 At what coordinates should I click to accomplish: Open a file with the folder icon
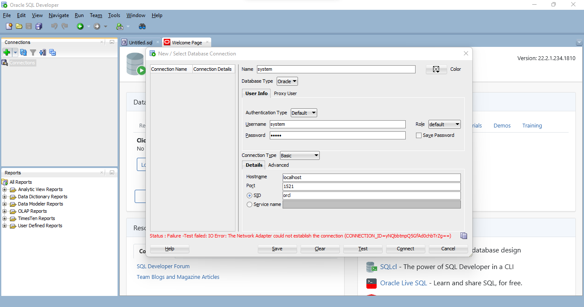pos(19,26)
